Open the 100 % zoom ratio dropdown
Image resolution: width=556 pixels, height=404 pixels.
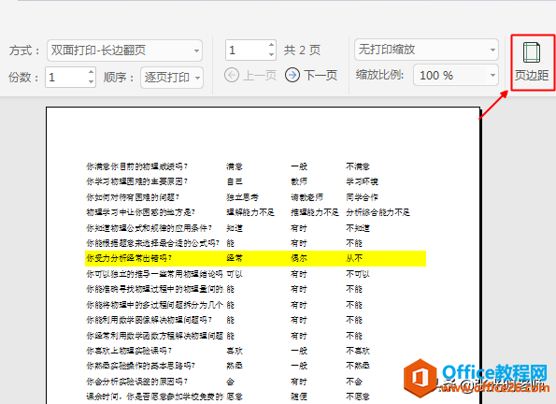click(x=456, y=75)
